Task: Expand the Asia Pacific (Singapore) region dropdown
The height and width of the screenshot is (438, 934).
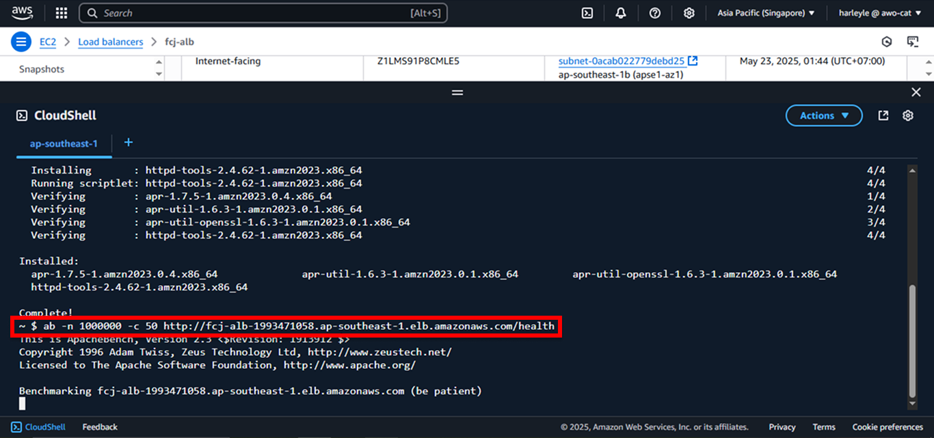Action: coord(766,13)
